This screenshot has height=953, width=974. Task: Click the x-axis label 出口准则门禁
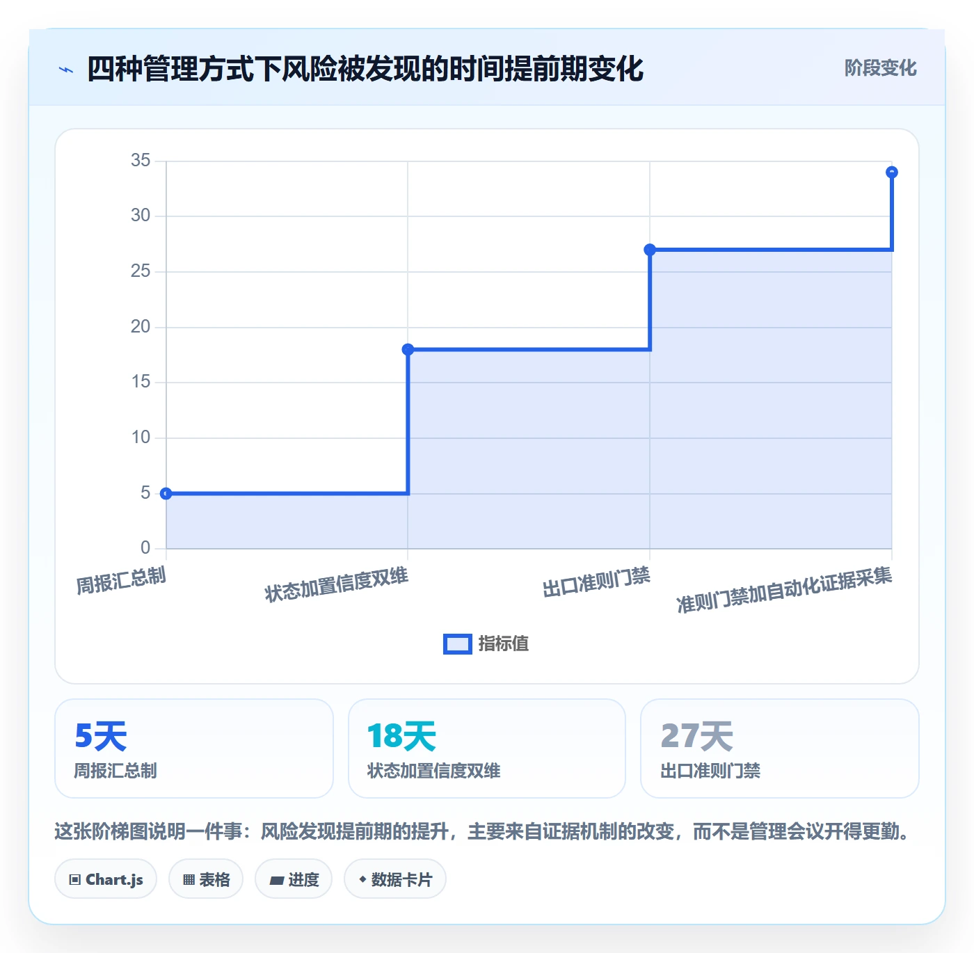[597, 582]
